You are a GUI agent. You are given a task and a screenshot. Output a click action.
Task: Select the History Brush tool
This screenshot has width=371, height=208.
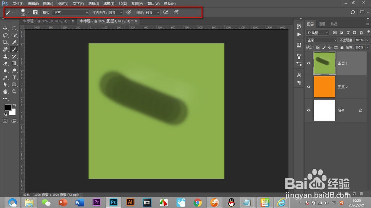tap(14, 56)
